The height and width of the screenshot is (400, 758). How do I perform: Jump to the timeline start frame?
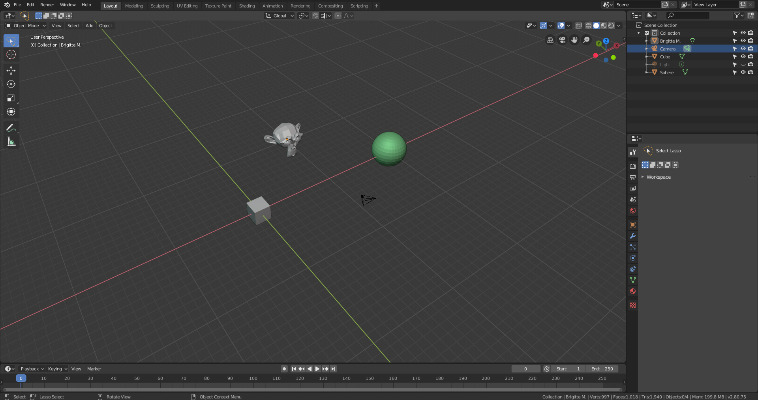[x=294, y=369]
